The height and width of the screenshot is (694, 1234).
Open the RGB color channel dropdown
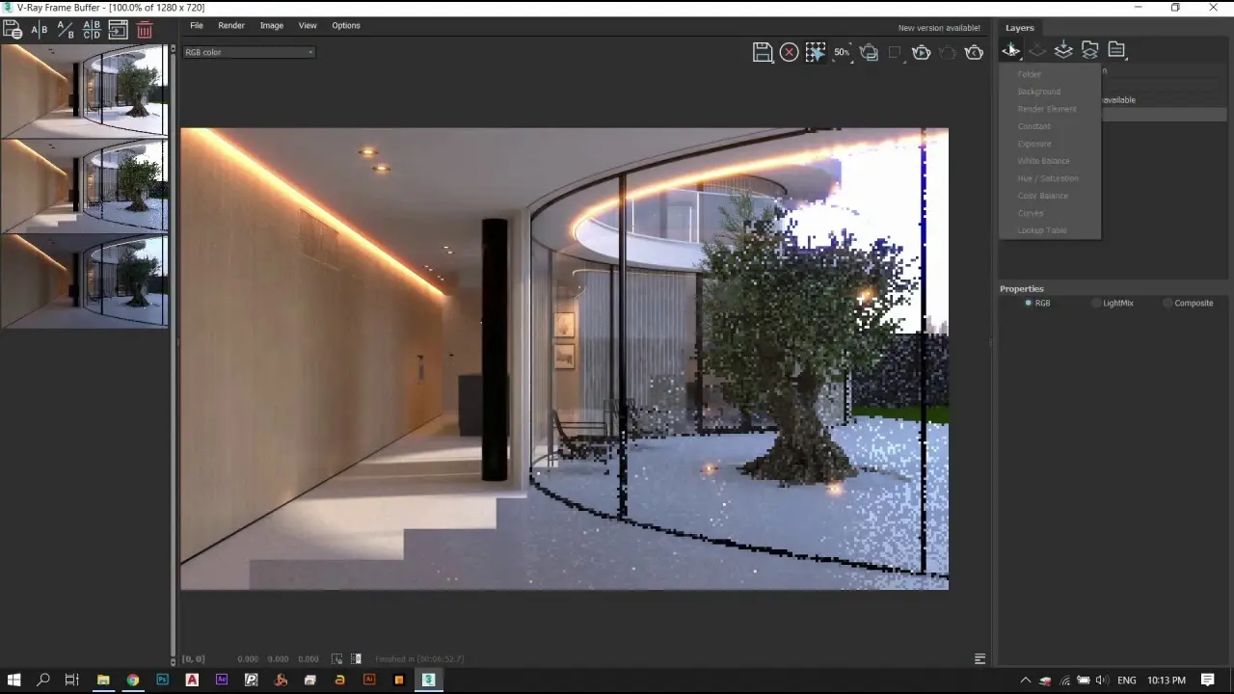point(249,52)
